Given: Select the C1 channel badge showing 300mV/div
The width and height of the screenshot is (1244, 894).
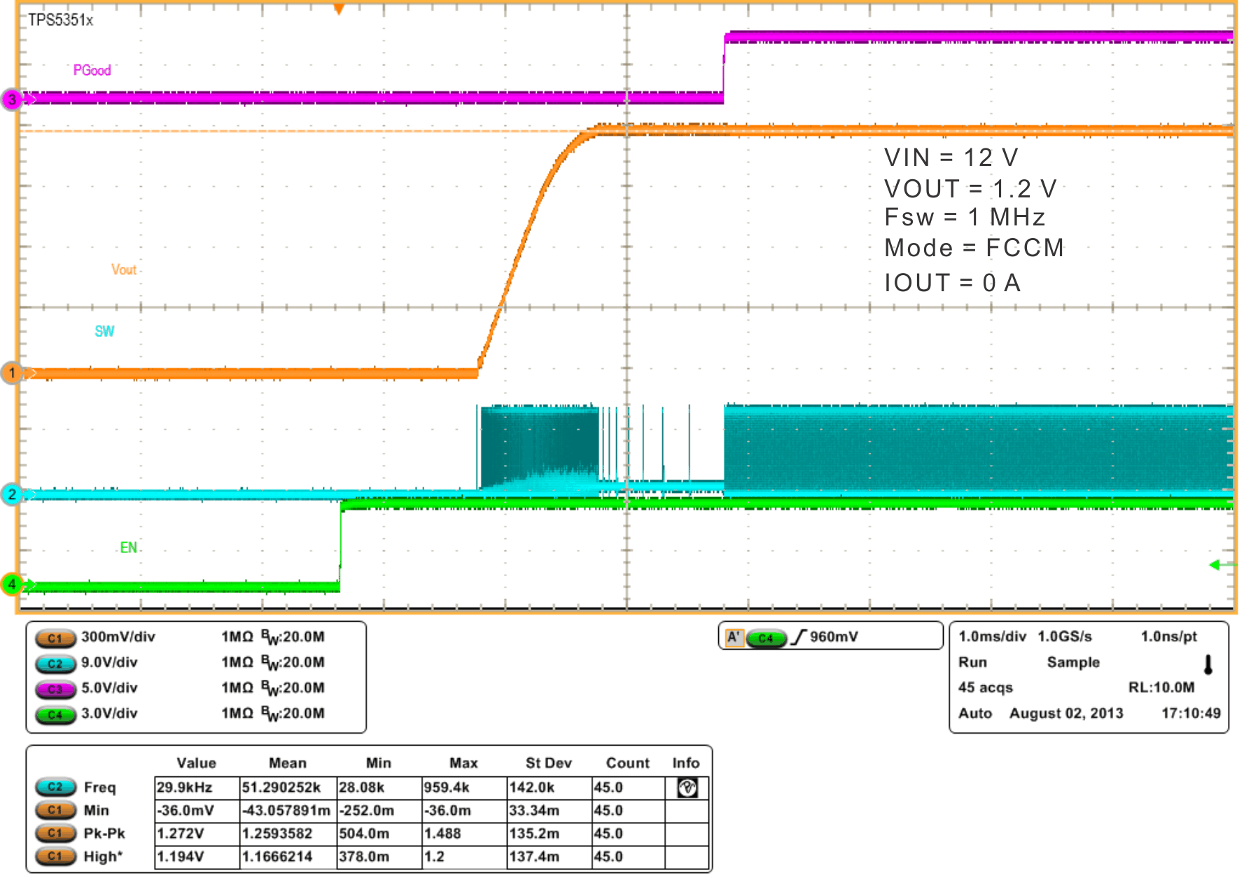Looking at the screenshot, I should click(56, 638).
